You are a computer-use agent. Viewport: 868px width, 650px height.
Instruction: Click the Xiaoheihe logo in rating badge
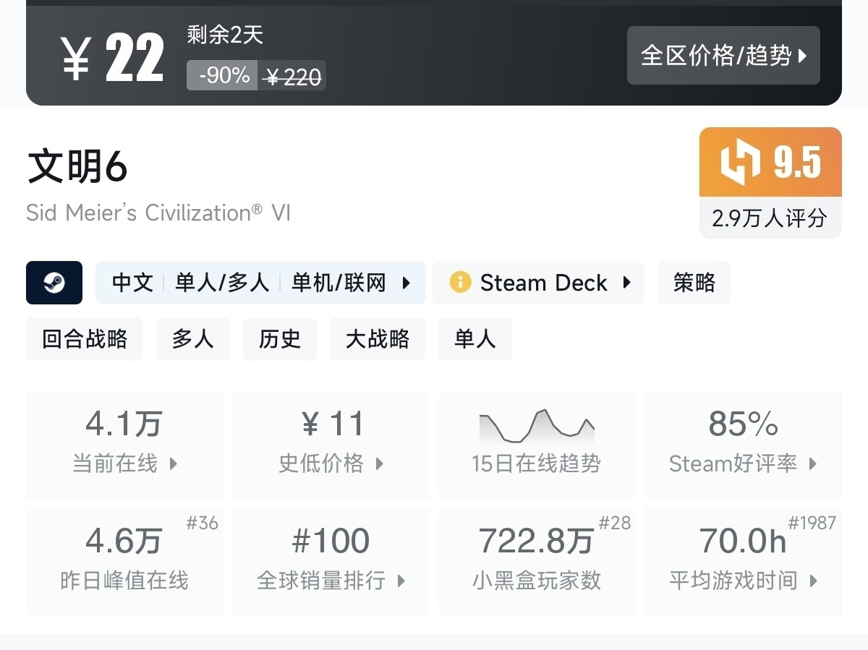pyautogui.click(x=740, y=162)
